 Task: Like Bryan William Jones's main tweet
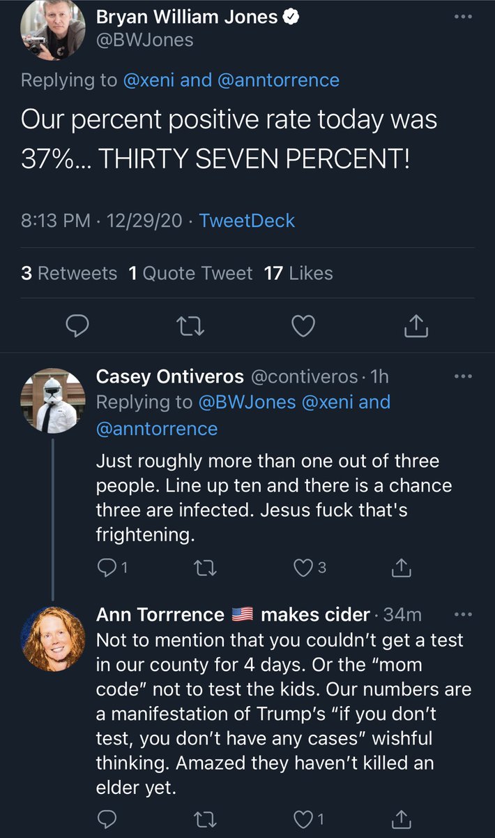pyautogui.click(x=303, y=325)
